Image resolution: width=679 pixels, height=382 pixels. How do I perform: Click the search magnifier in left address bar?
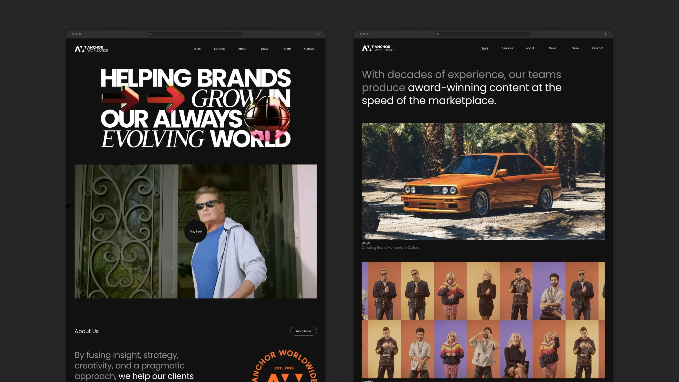[x=151, y=34]
